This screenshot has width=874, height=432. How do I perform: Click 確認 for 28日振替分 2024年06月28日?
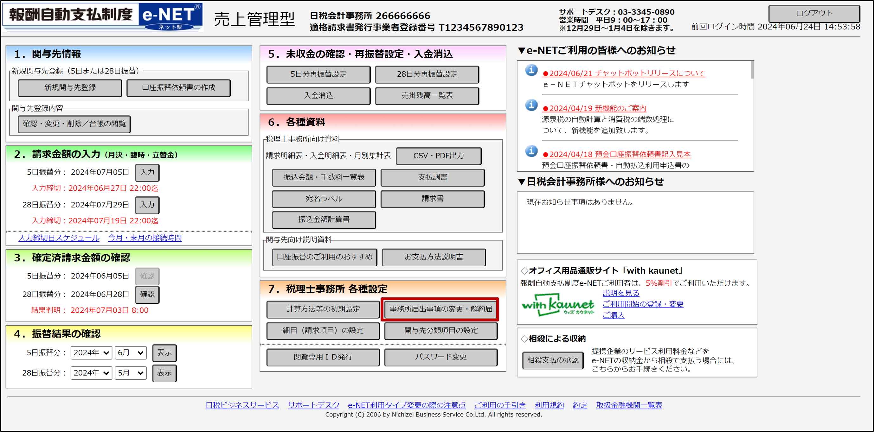[x=147, y=294]
